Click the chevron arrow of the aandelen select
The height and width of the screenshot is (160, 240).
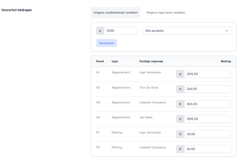click(227, 31)
